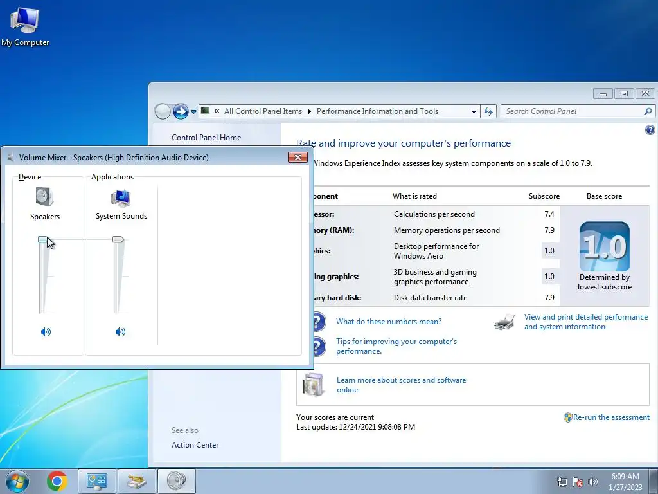
Task: Click the System Sounds application icon
Action: point(121,198)
